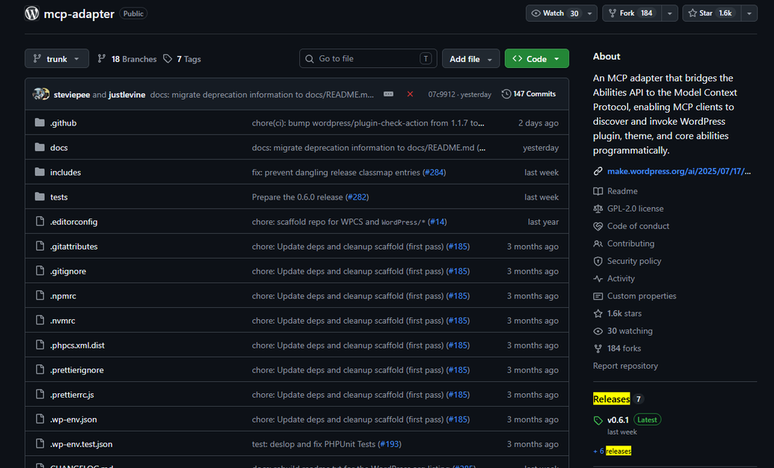Open the 7 Tags link
Viewport: 774px width, 468px height.
(x=182, y=59)
